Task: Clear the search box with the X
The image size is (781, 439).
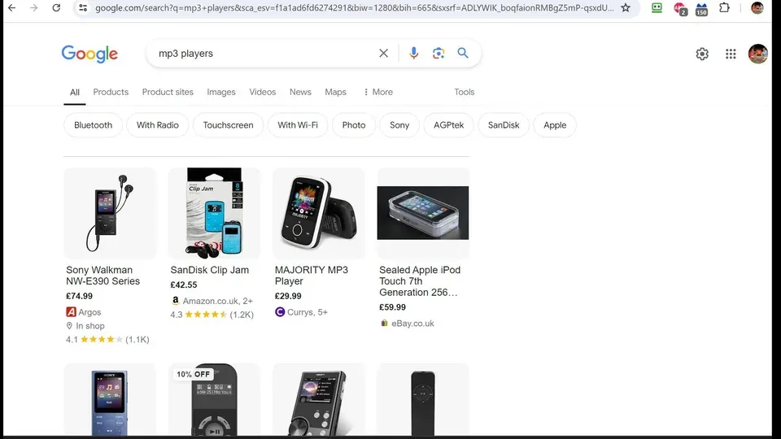Action: click(x=383, y=54)
